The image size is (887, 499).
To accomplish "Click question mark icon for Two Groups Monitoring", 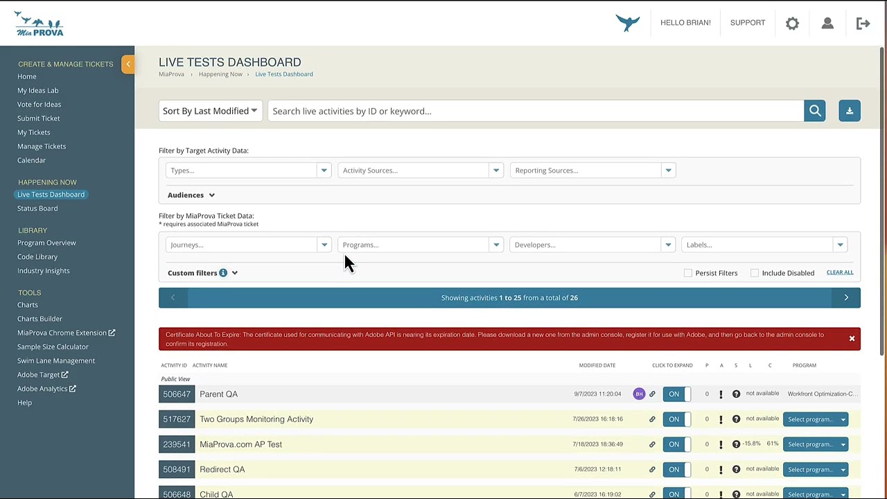I will click(736, 419).
